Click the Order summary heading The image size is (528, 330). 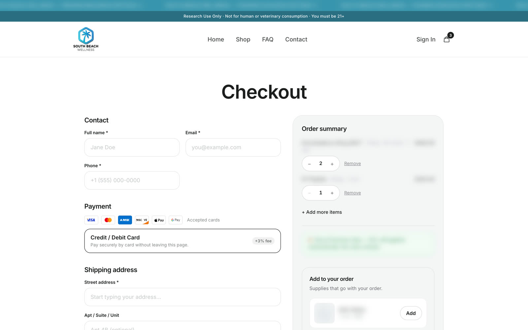(324, 129)
